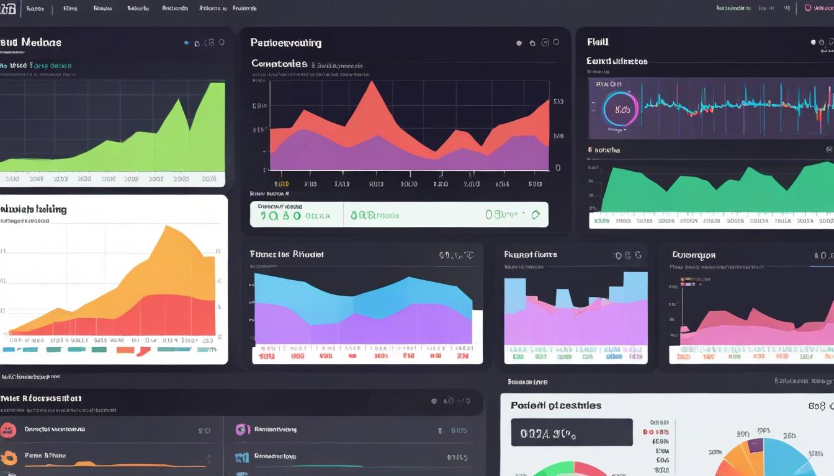Click the gray dot icon in the bottom list panel header
Image resolution: width=834 pixels, height=476 pixels.
coord(434,401)
